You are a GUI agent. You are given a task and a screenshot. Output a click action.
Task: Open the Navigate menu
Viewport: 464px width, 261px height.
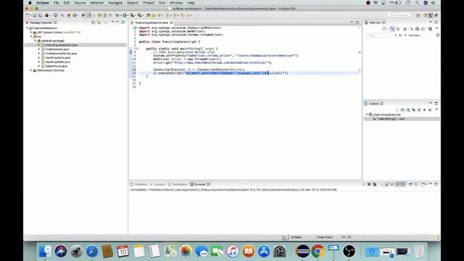[x=115, y=3]
